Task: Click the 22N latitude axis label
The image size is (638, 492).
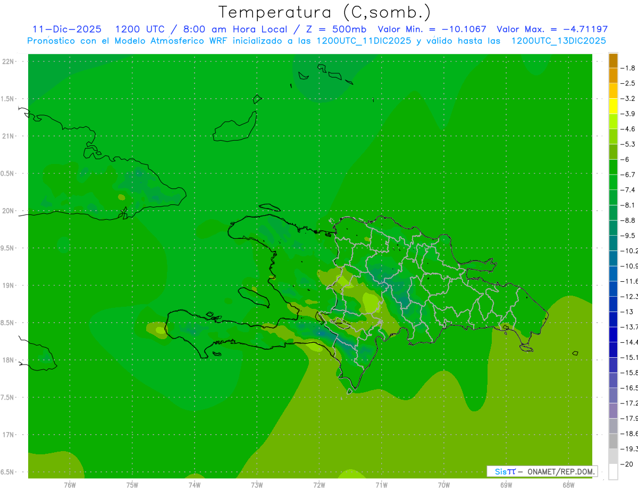Action: pos(8,62)
